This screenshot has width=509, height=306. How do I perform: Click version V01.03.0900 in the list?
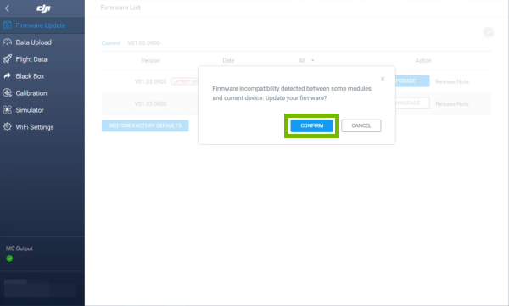(150, 81)
